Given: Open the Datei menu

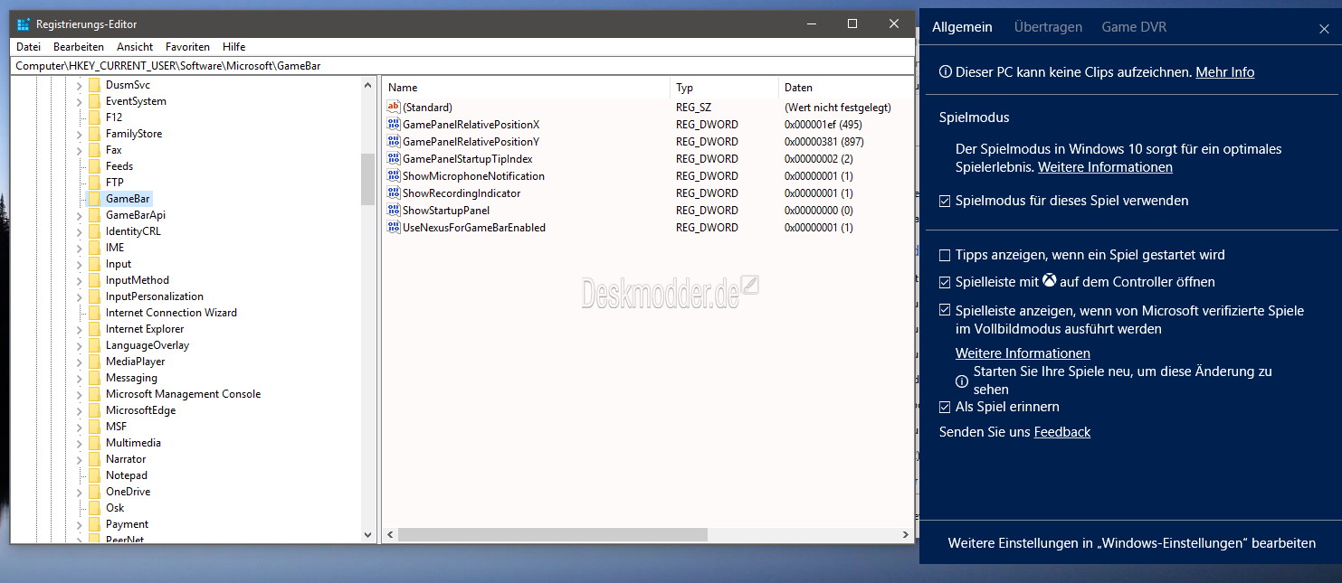Looking at the screenshot, I should pyautogui.click(x=28, y=47).
